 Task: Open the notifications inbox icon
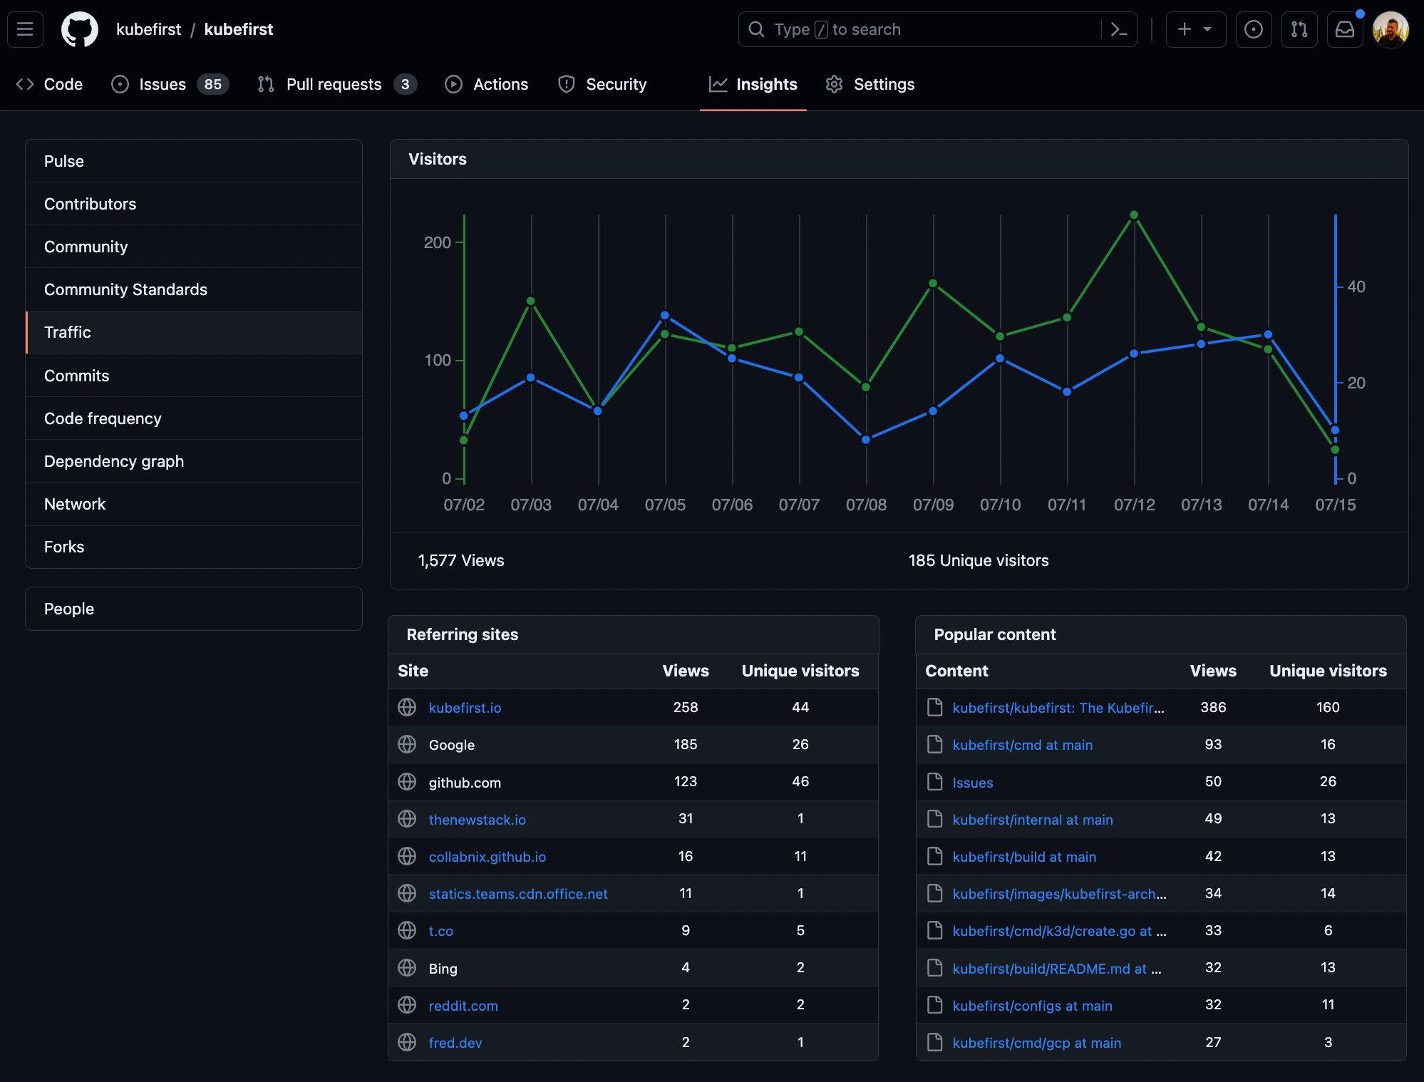(1344, 29)
